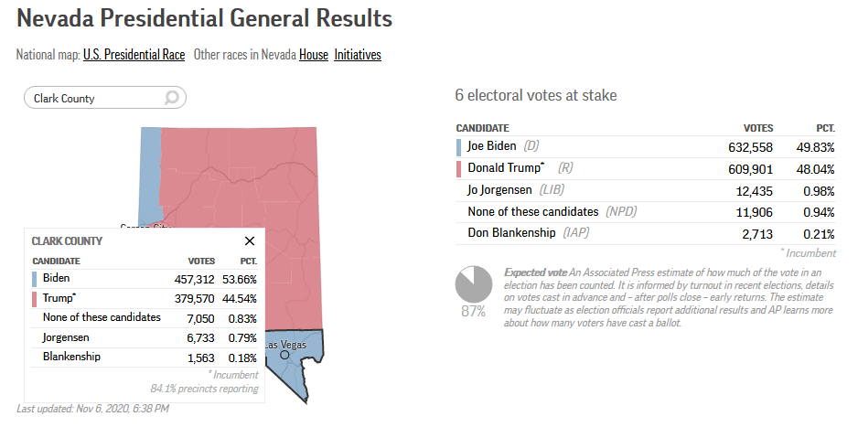Viewport: 858px width, 427px height.
Task: Open the U.S. Presidential Race national map link
Action: (134, 55)
